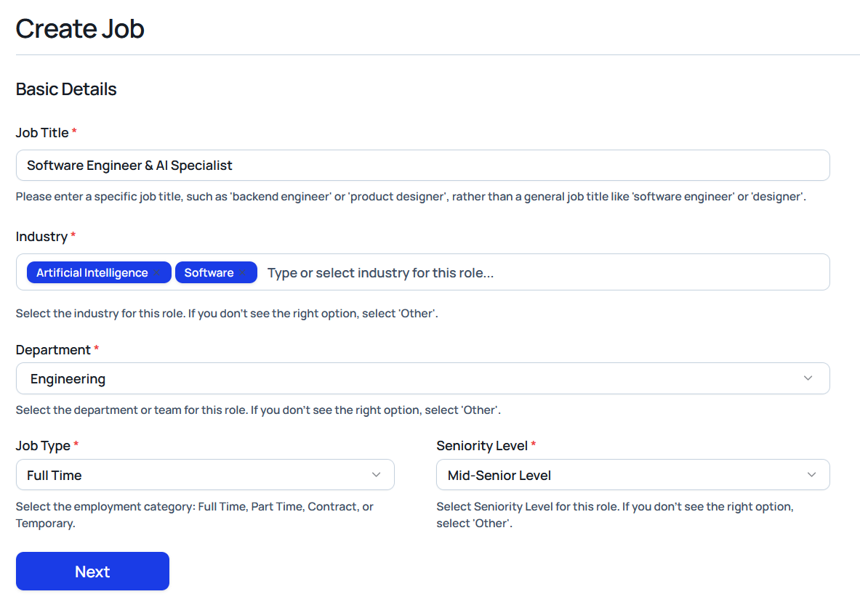Focus the Job Title text field

coord(422,166)
